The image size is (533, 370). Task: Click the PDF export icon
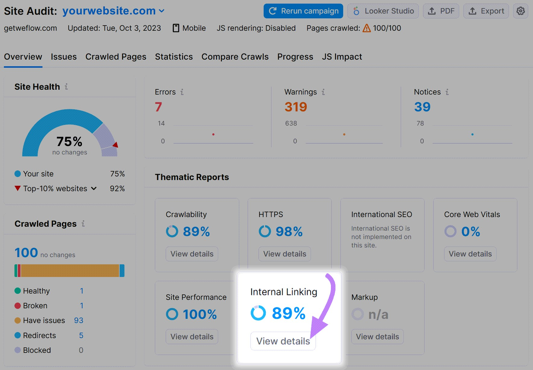pos(432,11)
